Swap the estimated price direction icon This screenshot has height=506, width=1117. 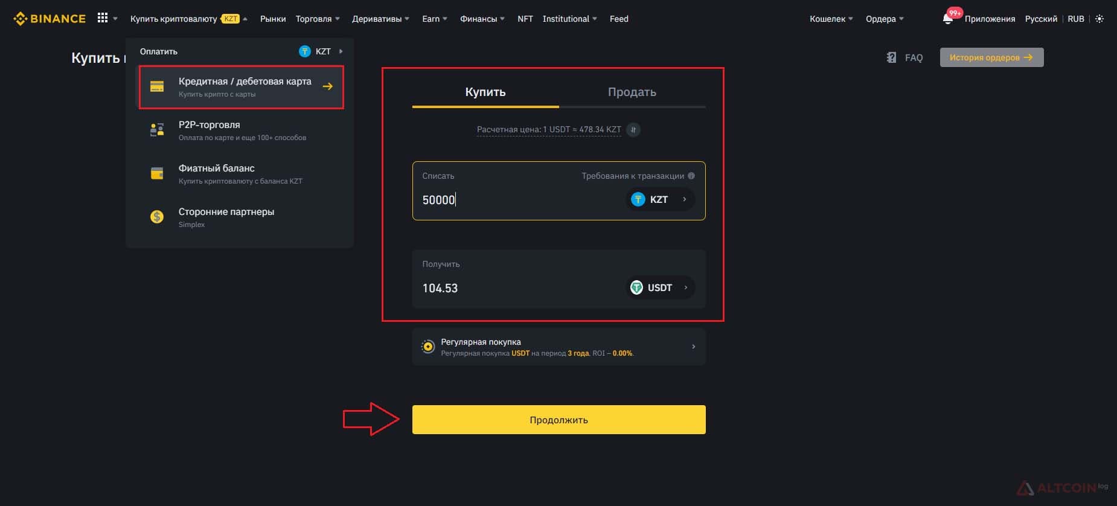pos(633,130)
